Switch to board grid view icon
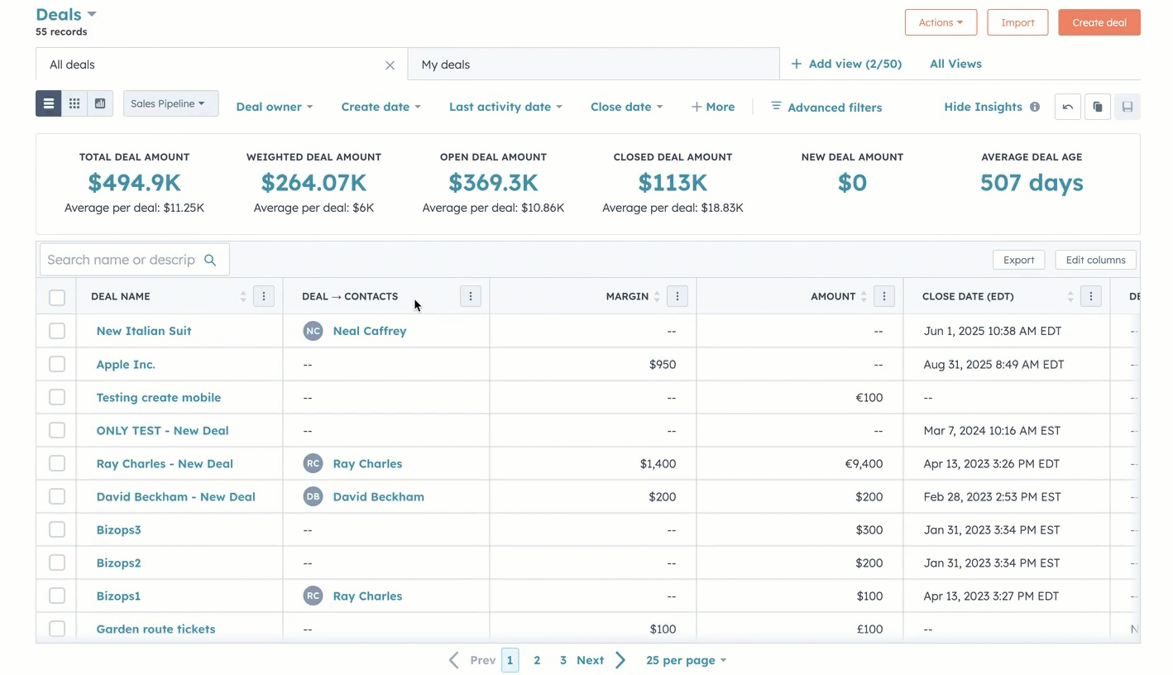The width and height of the screenshot is (1173, 675). 74,103
